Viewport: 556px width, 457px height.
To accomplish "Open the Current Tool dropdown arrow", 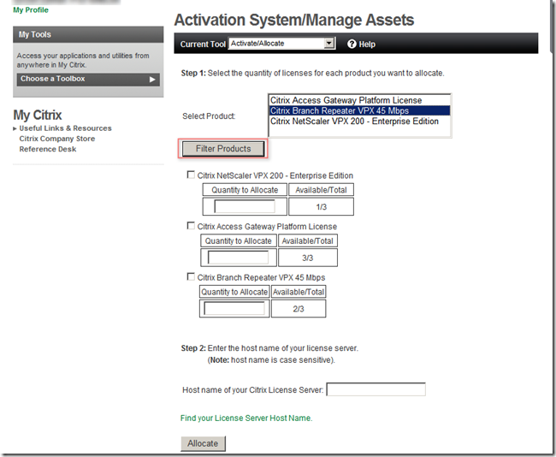I will tap(329, 44).
